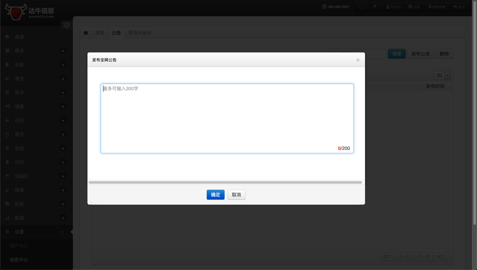Click the 退出 logout arrow icon

coord(455,7)
